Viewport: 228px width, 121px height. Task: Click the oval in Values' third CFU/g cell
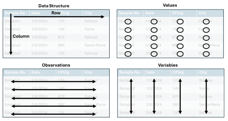[x=180, y=38]
